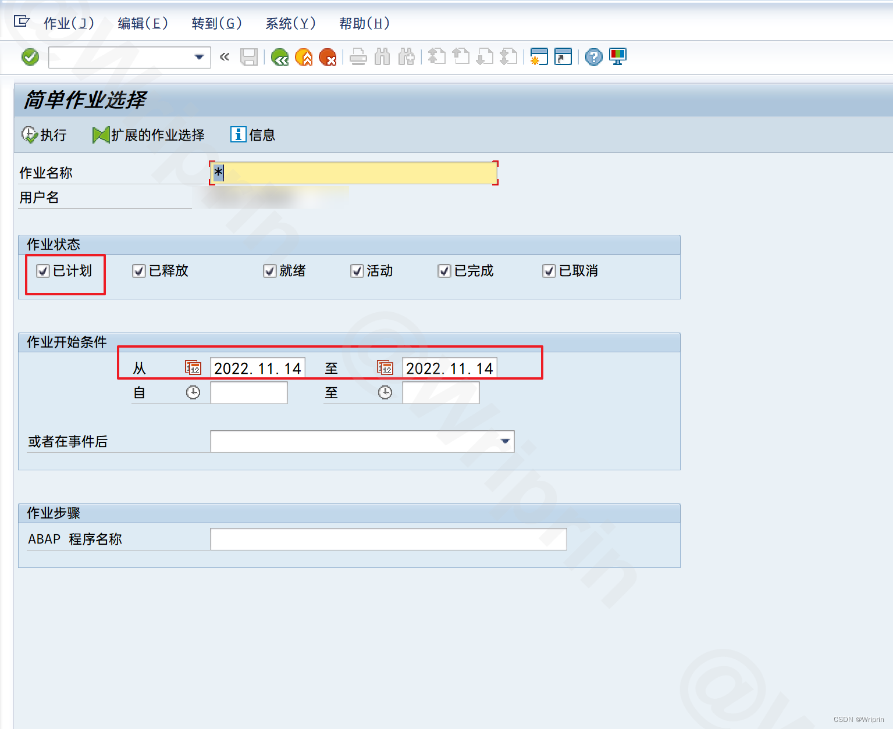
Task: Click the Create New Session toolbar icon
Action: pos(538,57)
